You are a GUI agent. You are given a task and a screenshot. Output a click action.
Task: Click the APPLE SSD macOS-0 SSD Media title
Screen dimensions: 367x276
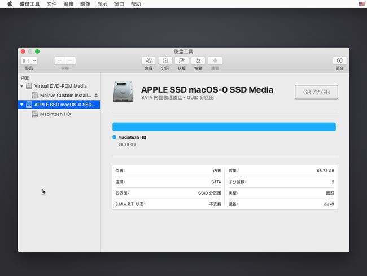pyautogui.click(x=207, y=90)
